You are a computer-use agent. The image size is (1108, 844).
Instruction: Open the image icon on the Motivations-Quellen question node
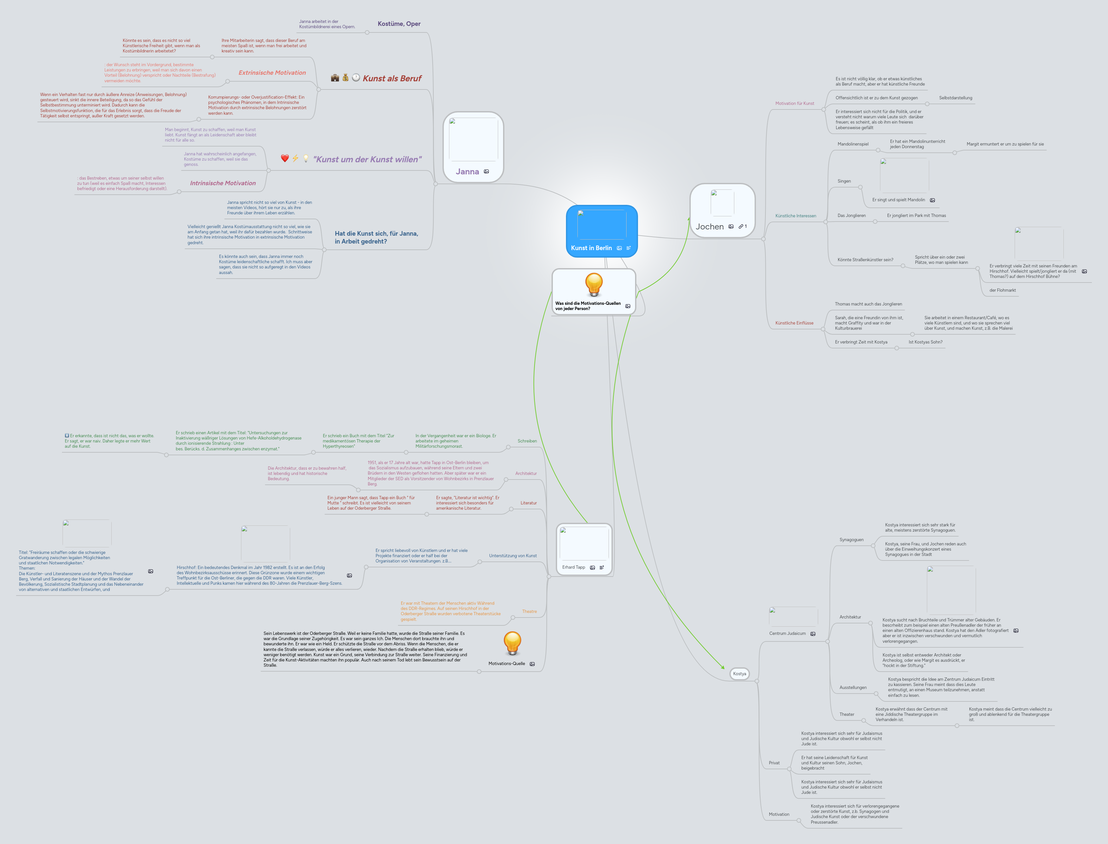(x=628, y=305)
